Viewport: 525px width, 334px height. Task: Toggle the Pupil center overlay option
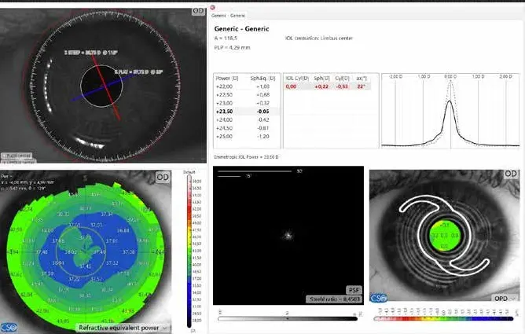[x=14, y=156]
